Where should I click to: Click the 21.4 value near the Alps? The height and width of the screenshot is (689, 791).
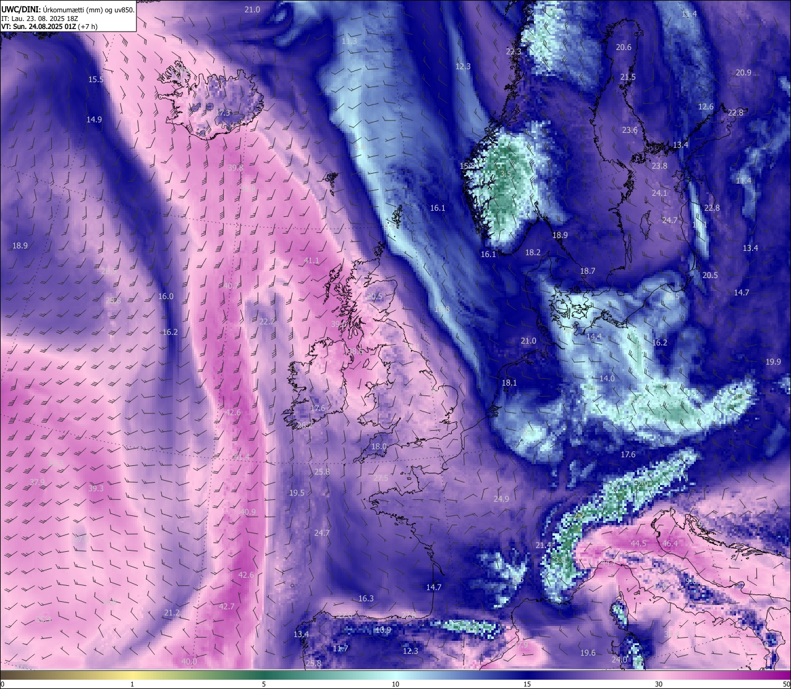click(x=543, y=545)
